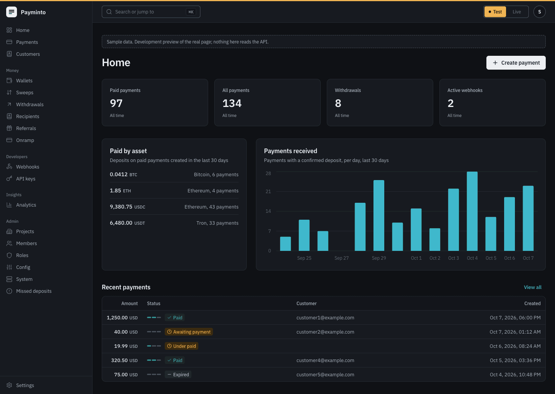Click Paid badge on 1,250.00 USD row
Image resolution: width=555 pixels, height=394 pixels.
coord(175,317)
